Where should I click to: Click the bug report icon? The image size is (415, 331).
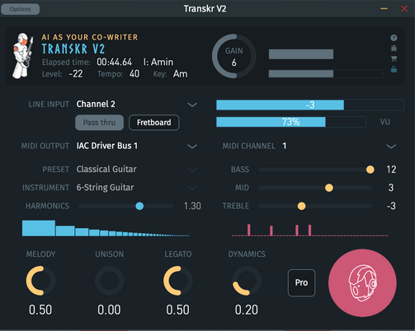(x=394, y=49)
